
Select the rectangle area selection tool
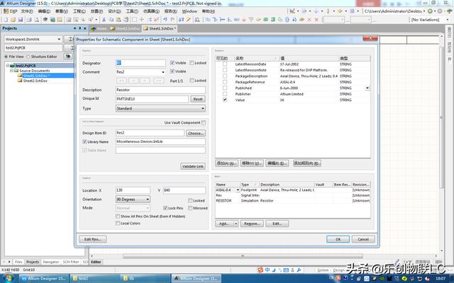coord(134,20)
